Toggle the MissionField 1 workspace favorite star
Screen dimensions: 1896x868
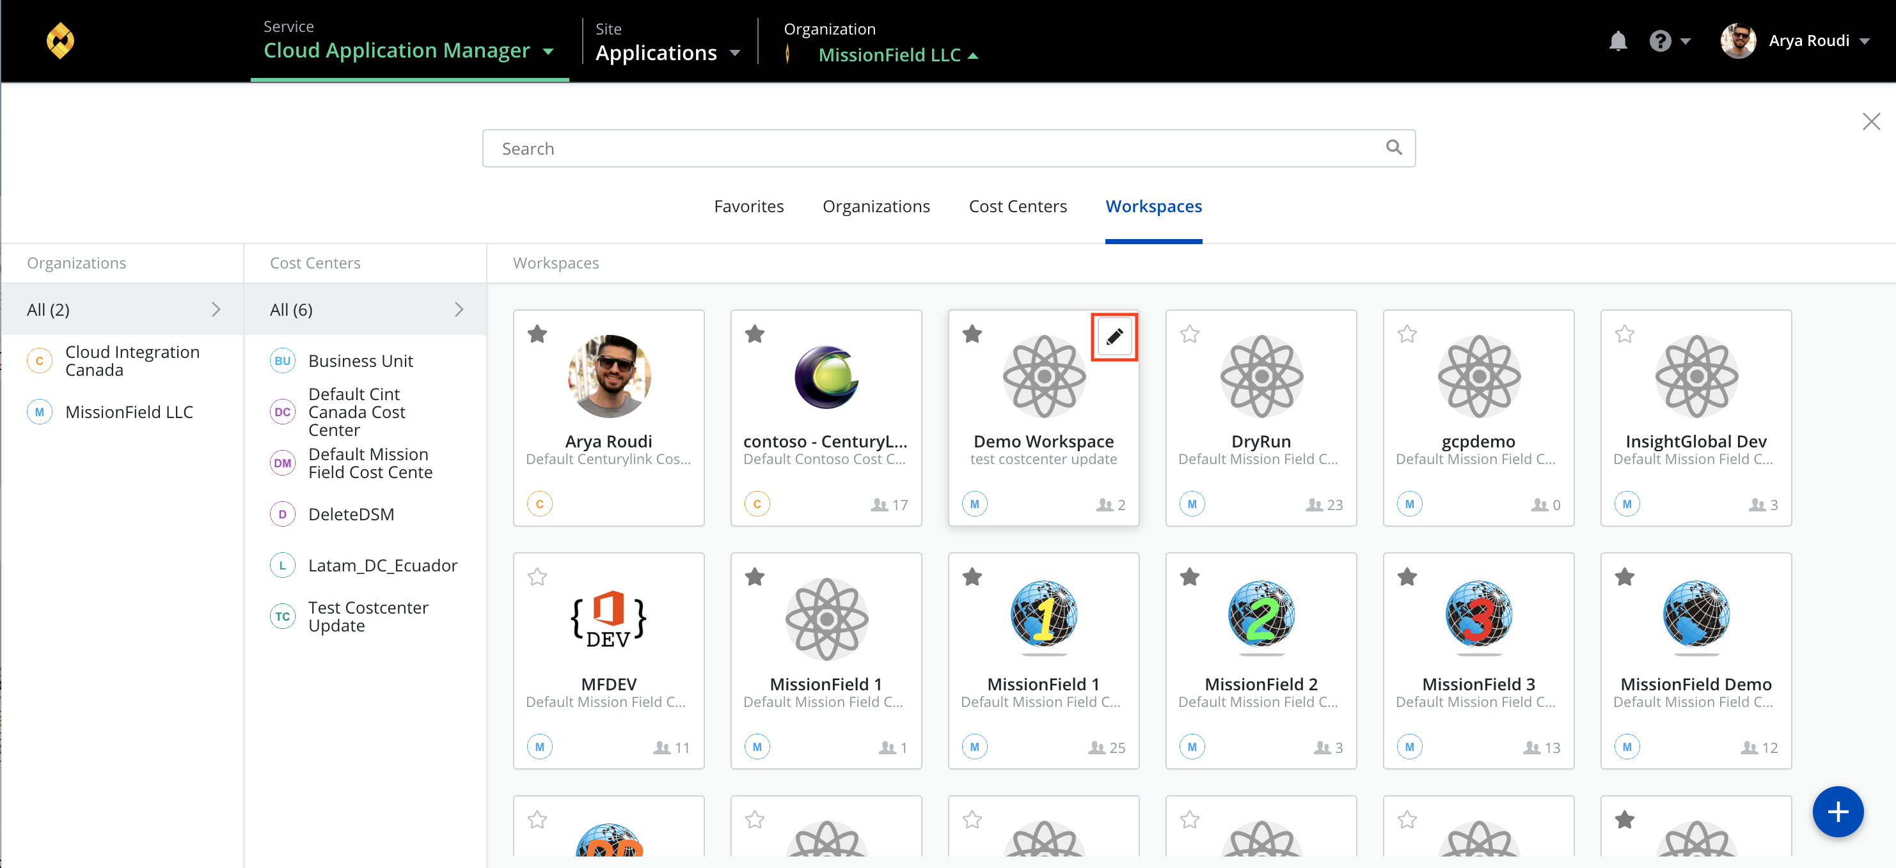755,577
